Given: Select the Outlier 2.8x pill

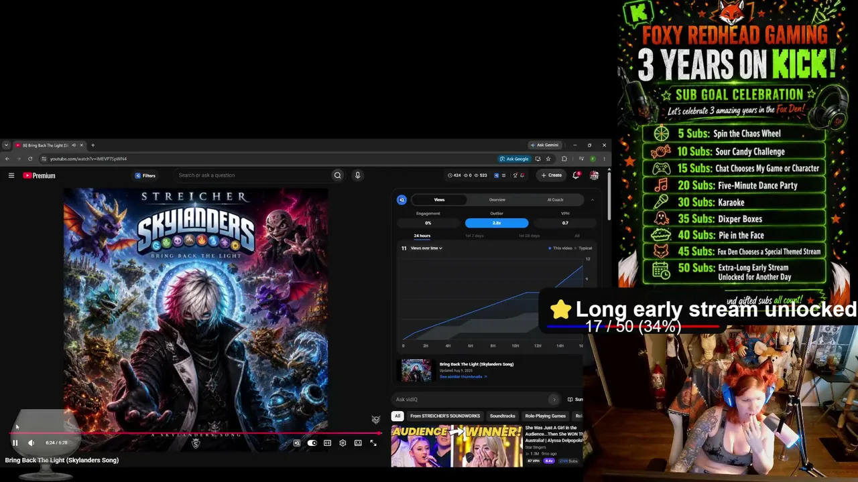Looking at the screenshot, I should point(497,223).
